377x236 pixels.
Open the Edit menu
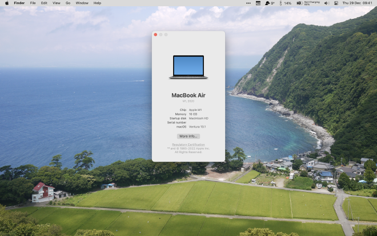pos(44,3)
